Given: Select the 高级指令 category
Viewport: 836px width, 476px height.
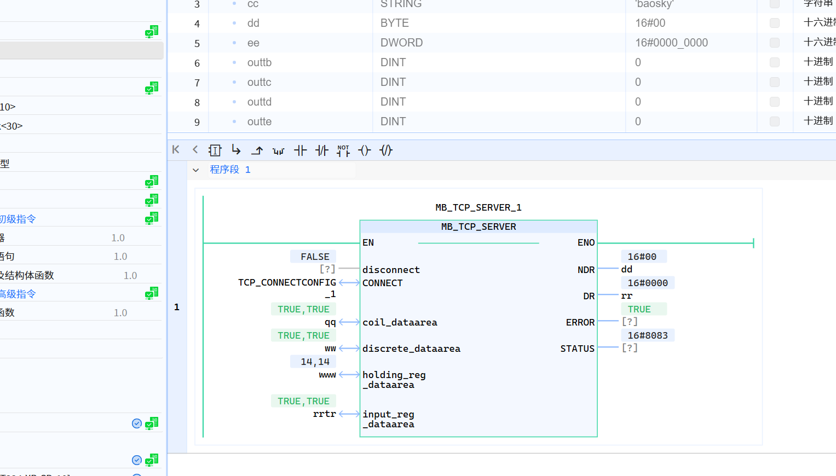Looking at the screenshot, I should (18, 294).
